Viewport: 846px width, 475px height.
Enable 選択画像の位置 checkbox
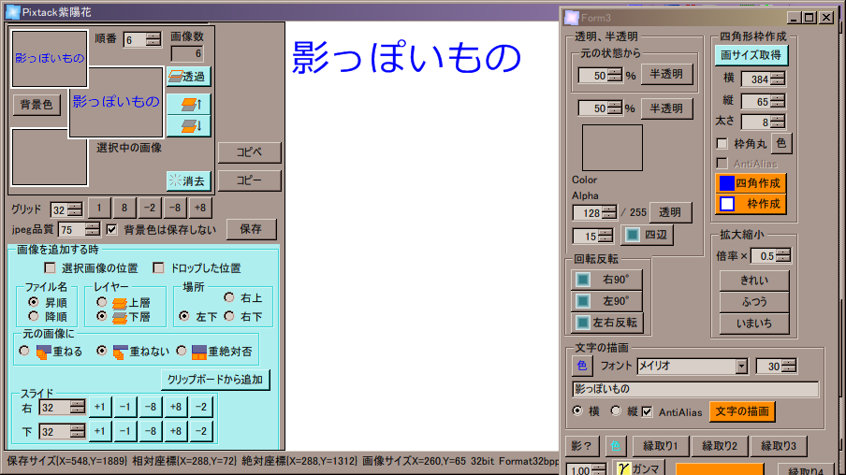pos(51,267)
